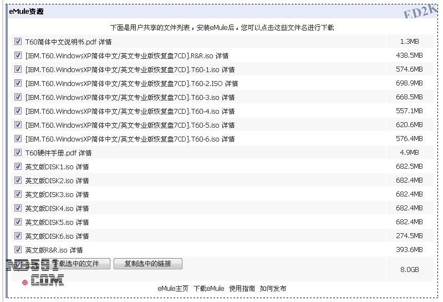Uncheck the T60硬件手册.pdf checkbox
Viewport: 443px width, 302px height.
tap(18, 153)
